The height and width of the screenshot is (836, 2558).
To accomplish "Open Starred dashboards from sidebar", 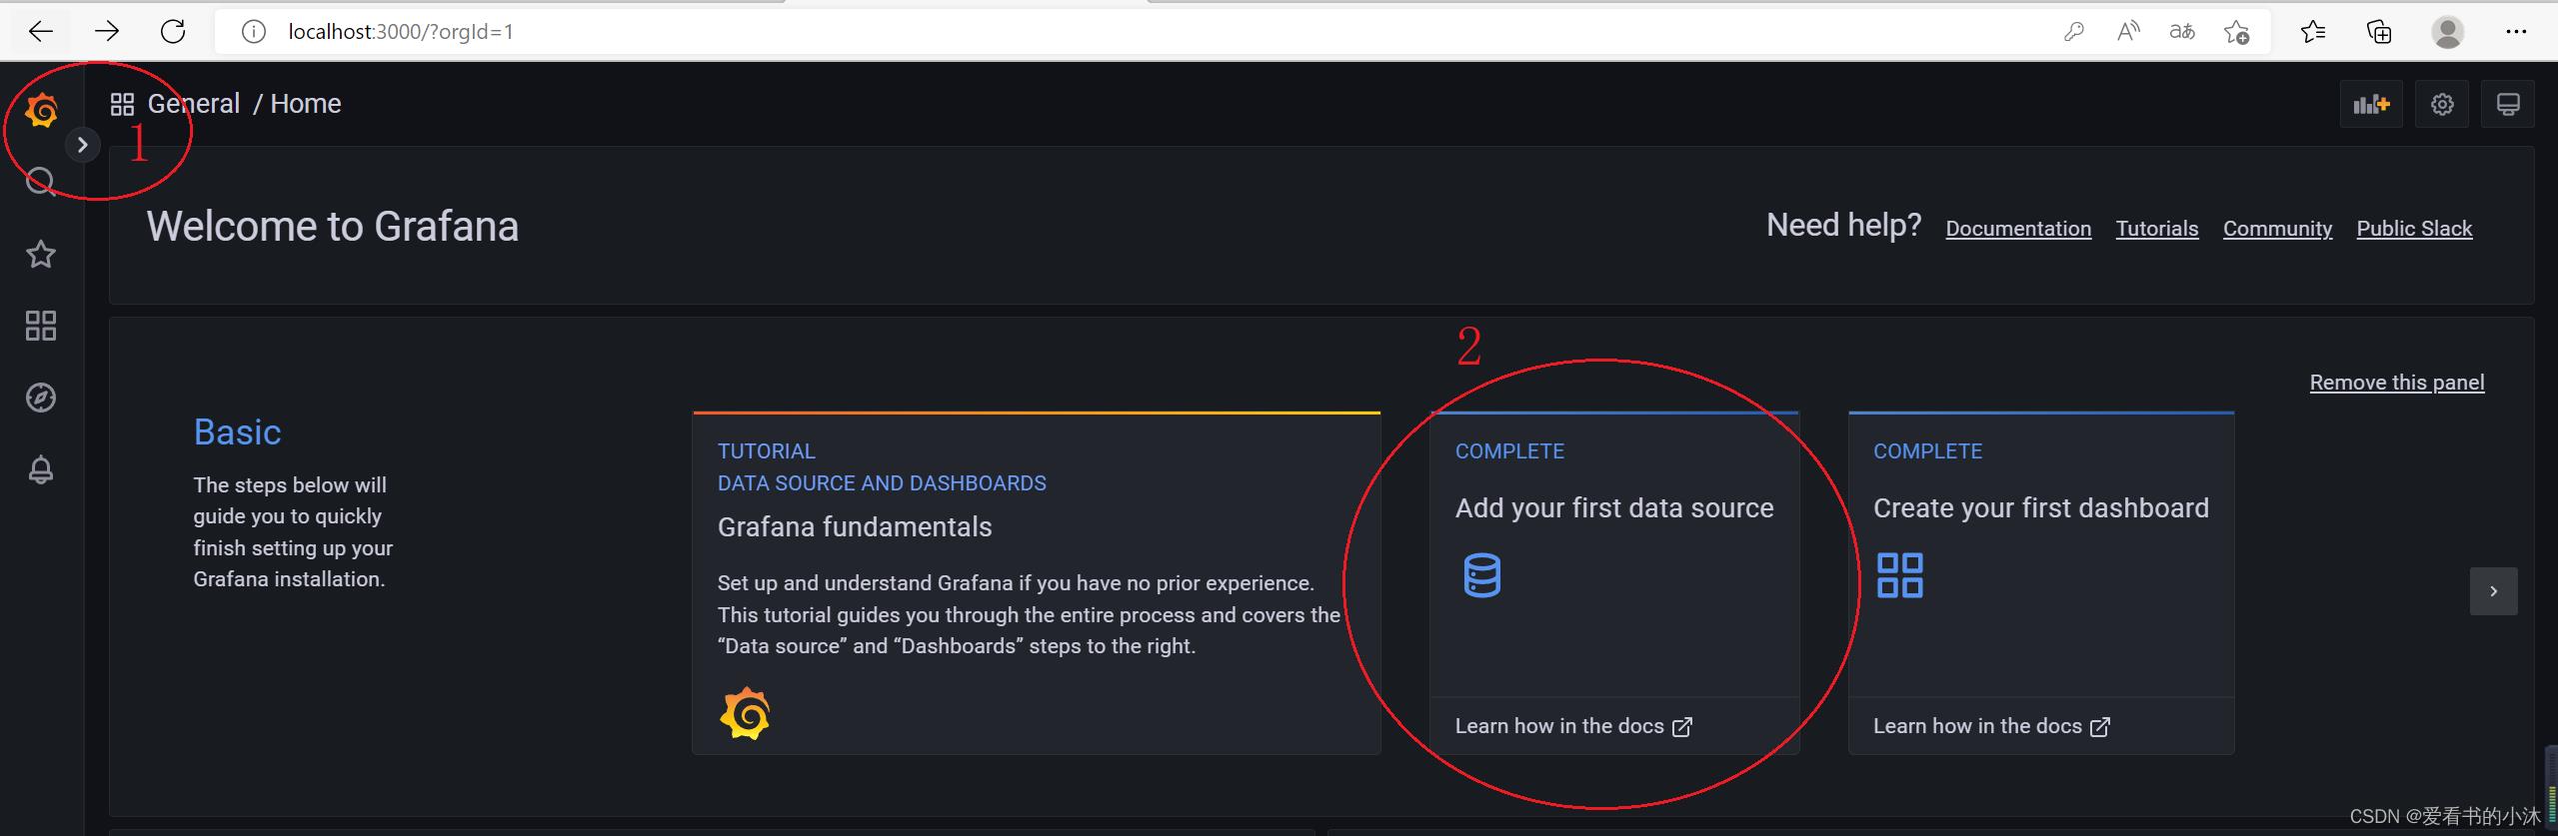I will [x=41, y=254].
